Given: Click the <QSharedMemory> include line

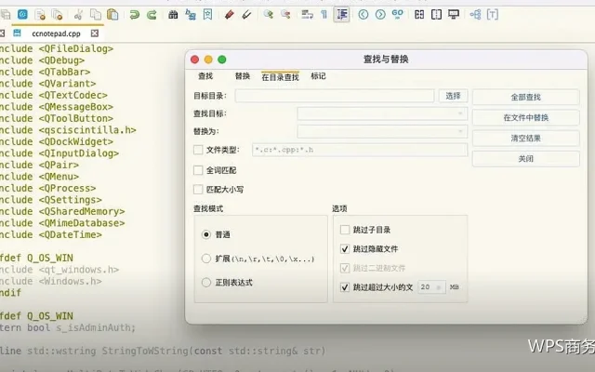Looking at the screenshot, I should point(62,211).
